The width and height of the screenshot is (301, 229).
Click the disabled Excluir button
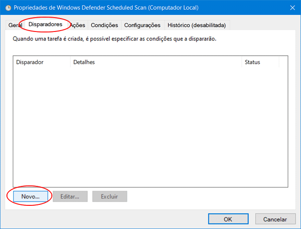(x=110, y=196)
